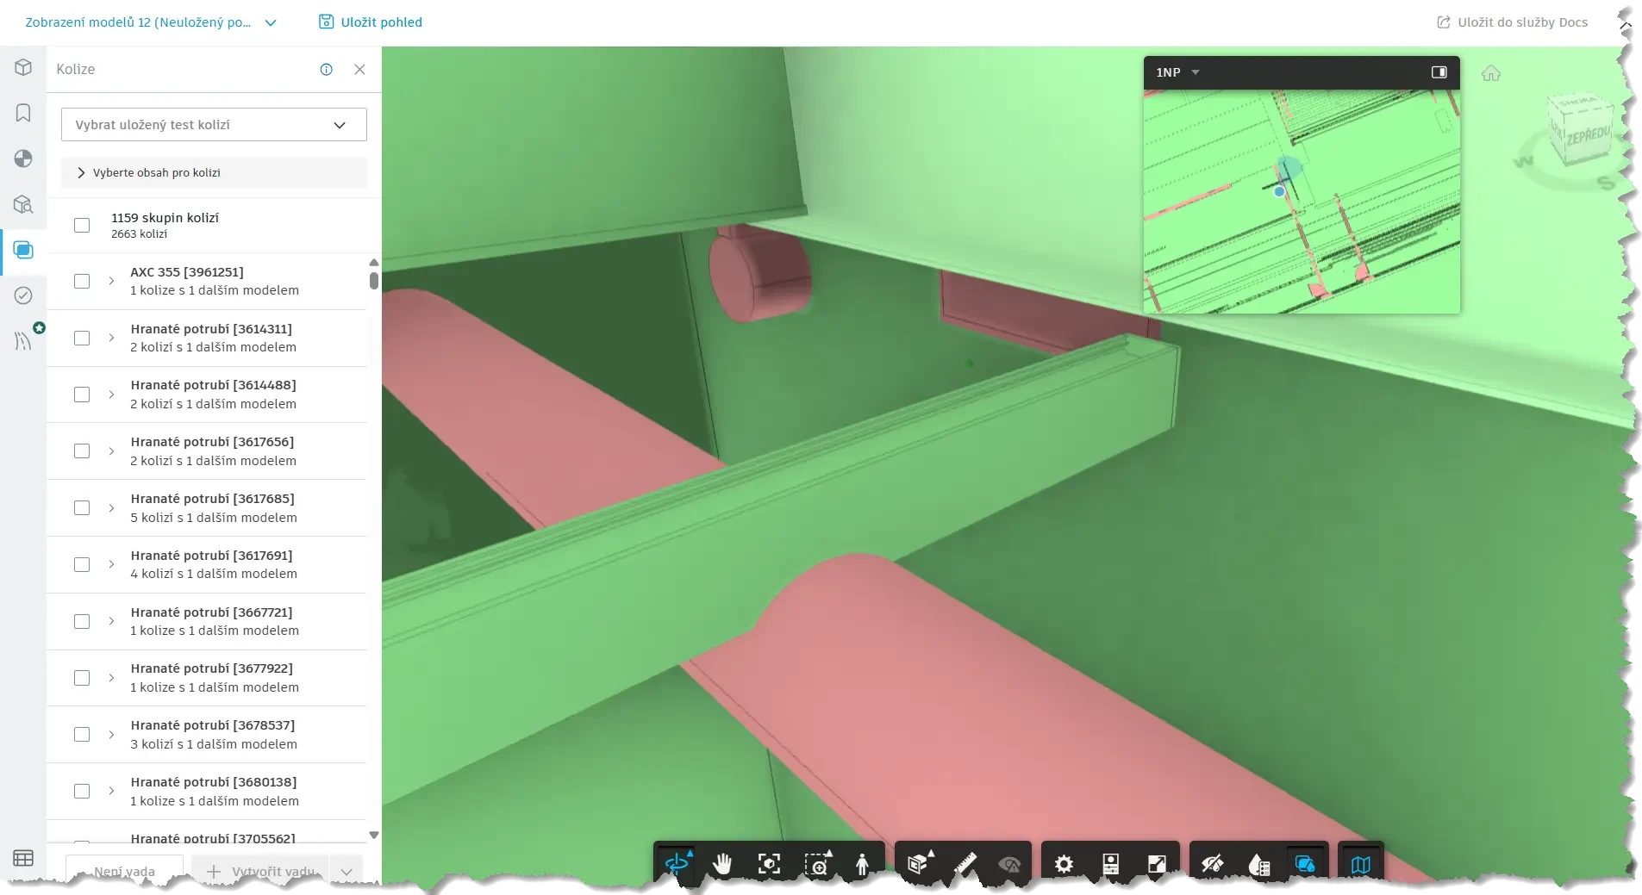The width and height of the screenshot is (1642, 895).
Task: Select the Measure ruler tool
Action: point(965,863)
